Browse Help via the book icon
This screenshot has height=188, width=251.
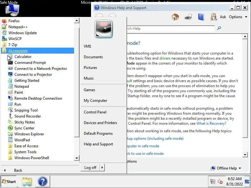click(x=201, y=17)
